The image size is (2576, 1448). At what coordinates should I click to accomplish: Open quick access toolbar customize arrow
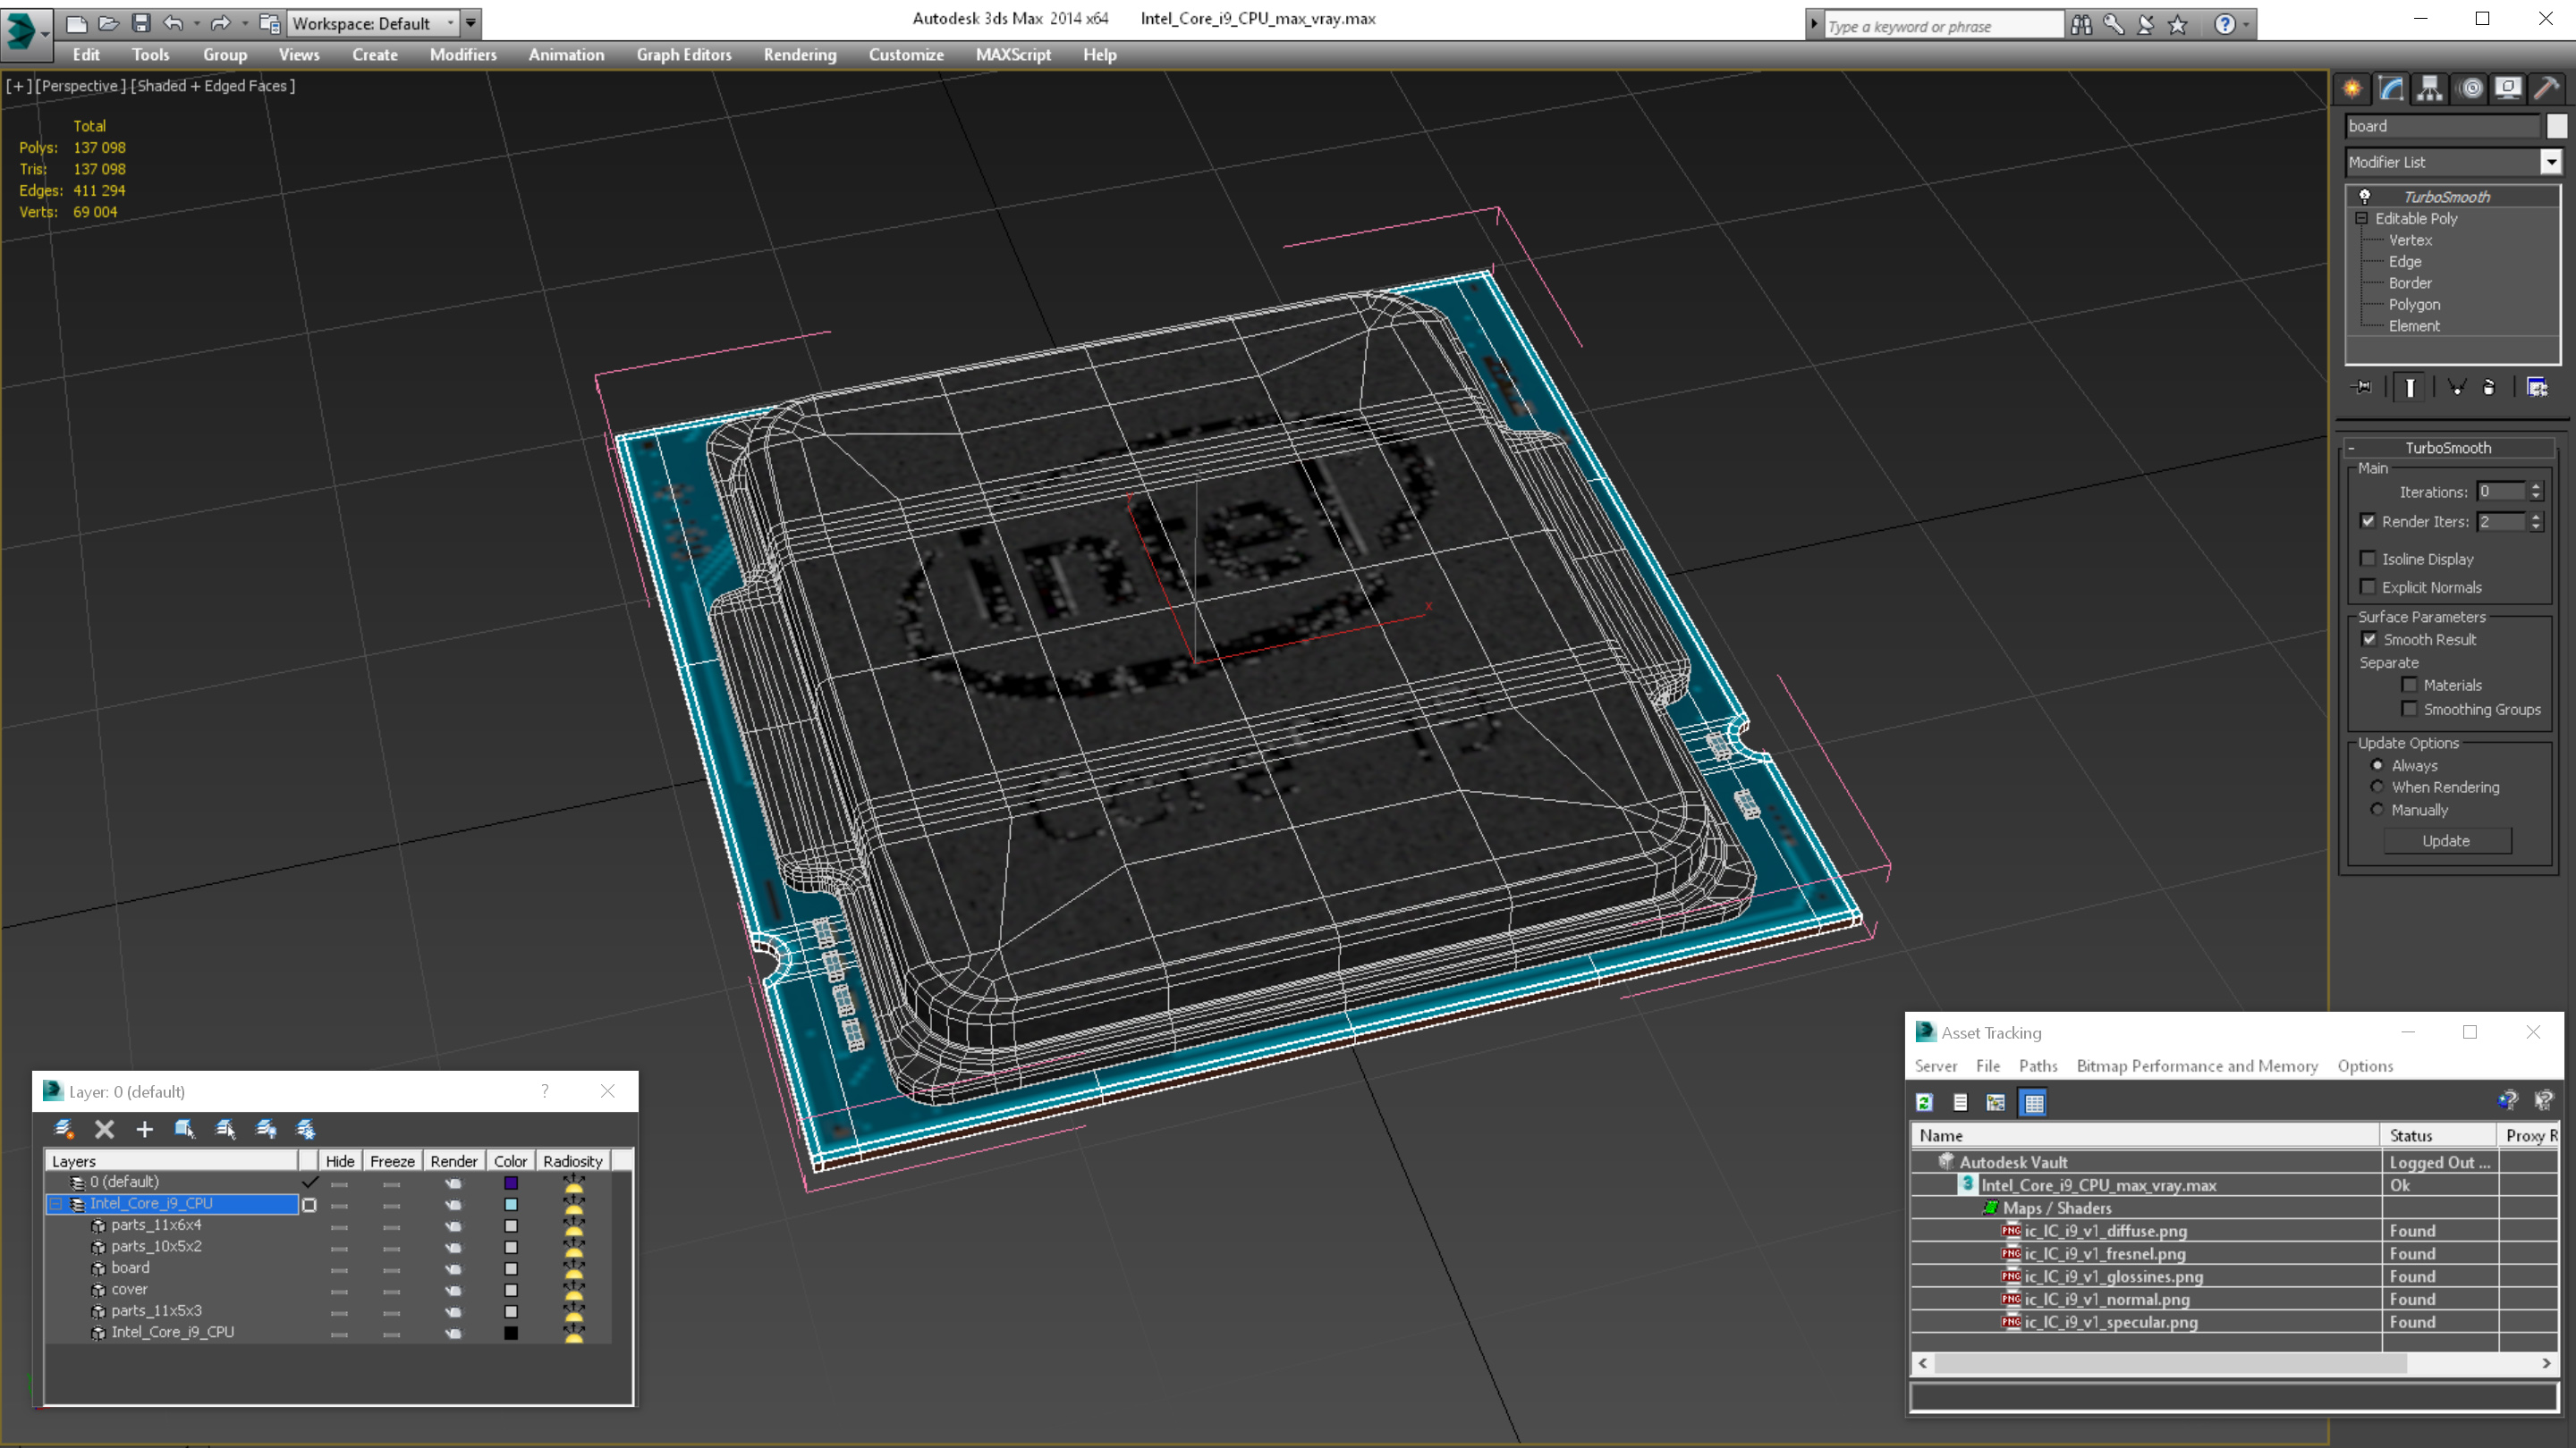click(x=471, y=23)
